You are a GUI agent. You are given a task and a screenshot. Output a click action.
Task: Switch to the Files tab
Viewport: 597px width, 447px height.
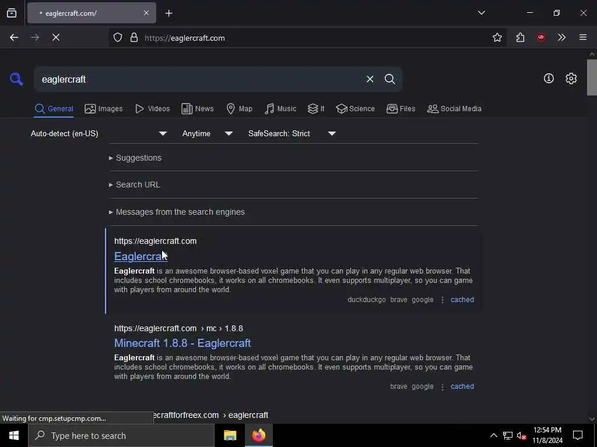click(x=401, y=109)
